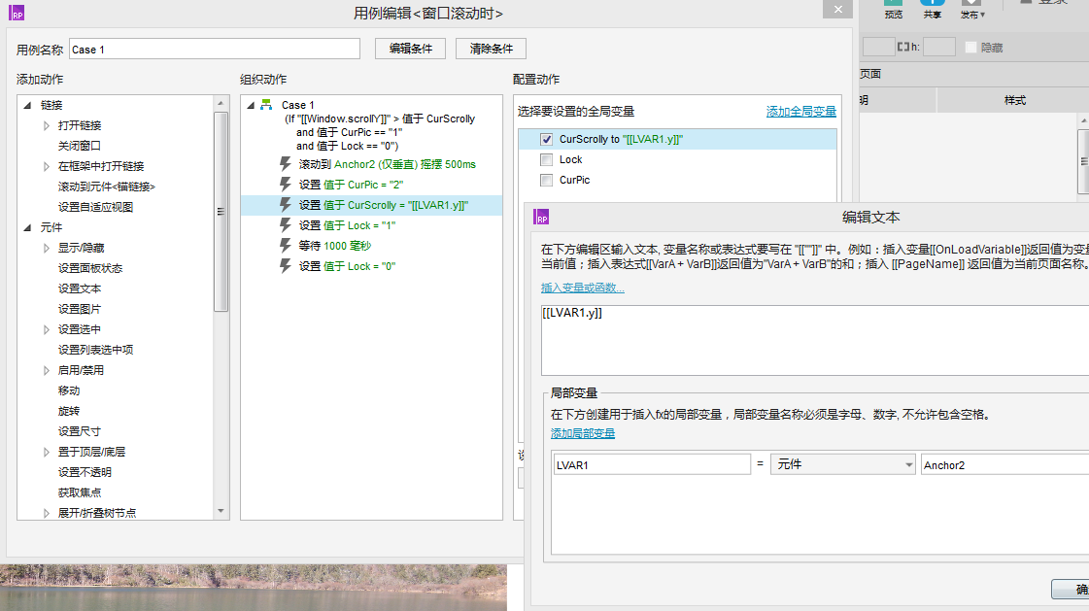Click the lightning icon beside 设置 值于 CurPic action
The image size is (1089, 611).
tap(285, 184)
